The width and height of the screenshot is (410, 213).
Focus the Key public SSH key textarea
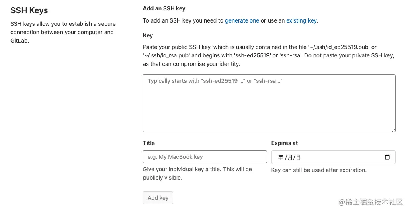[x=269, y=103]
